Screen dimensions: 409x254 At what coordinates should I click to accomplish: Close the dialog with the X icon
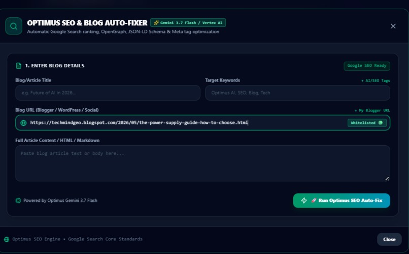(x=393, y=26)
